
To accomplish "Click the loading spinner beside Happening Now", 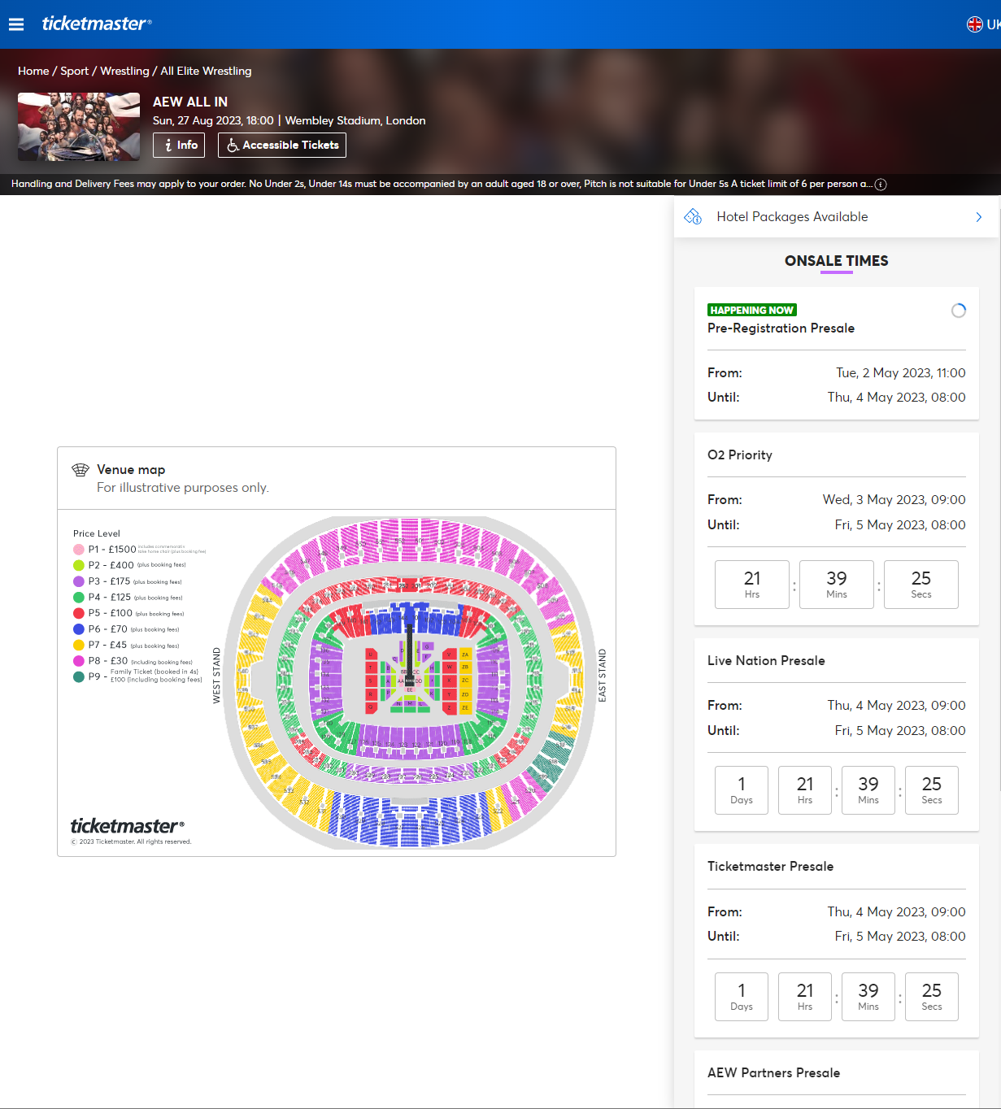I will (959, 311).
